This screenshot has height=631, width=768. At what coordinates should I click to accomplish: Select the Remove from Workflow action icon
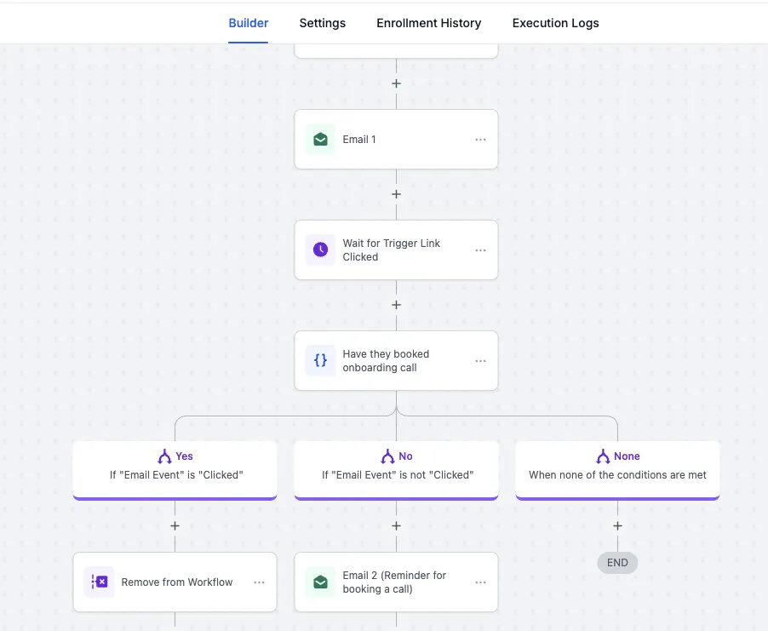[x=99, y=582]
